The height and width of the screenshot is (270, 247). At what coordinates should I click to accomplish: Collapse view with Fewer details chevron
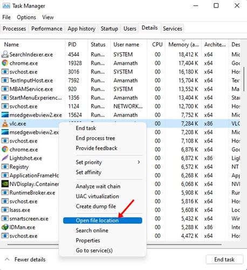[7, 259]
